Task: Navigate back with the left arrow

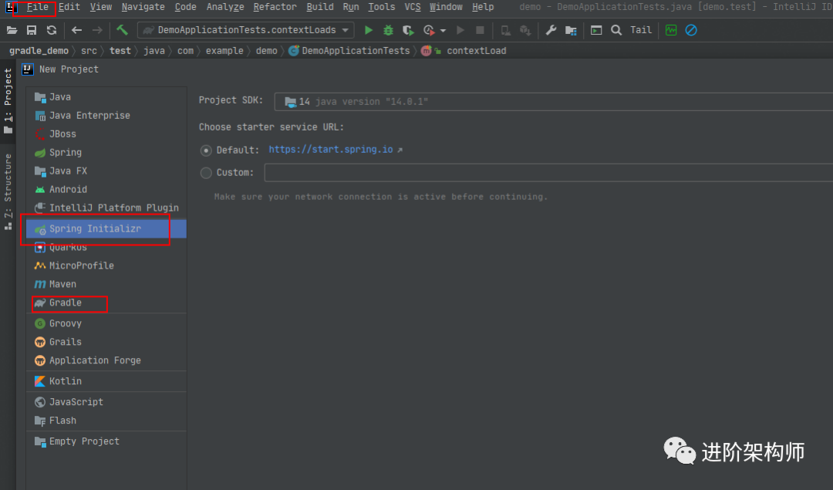Action: coord(76,30)
